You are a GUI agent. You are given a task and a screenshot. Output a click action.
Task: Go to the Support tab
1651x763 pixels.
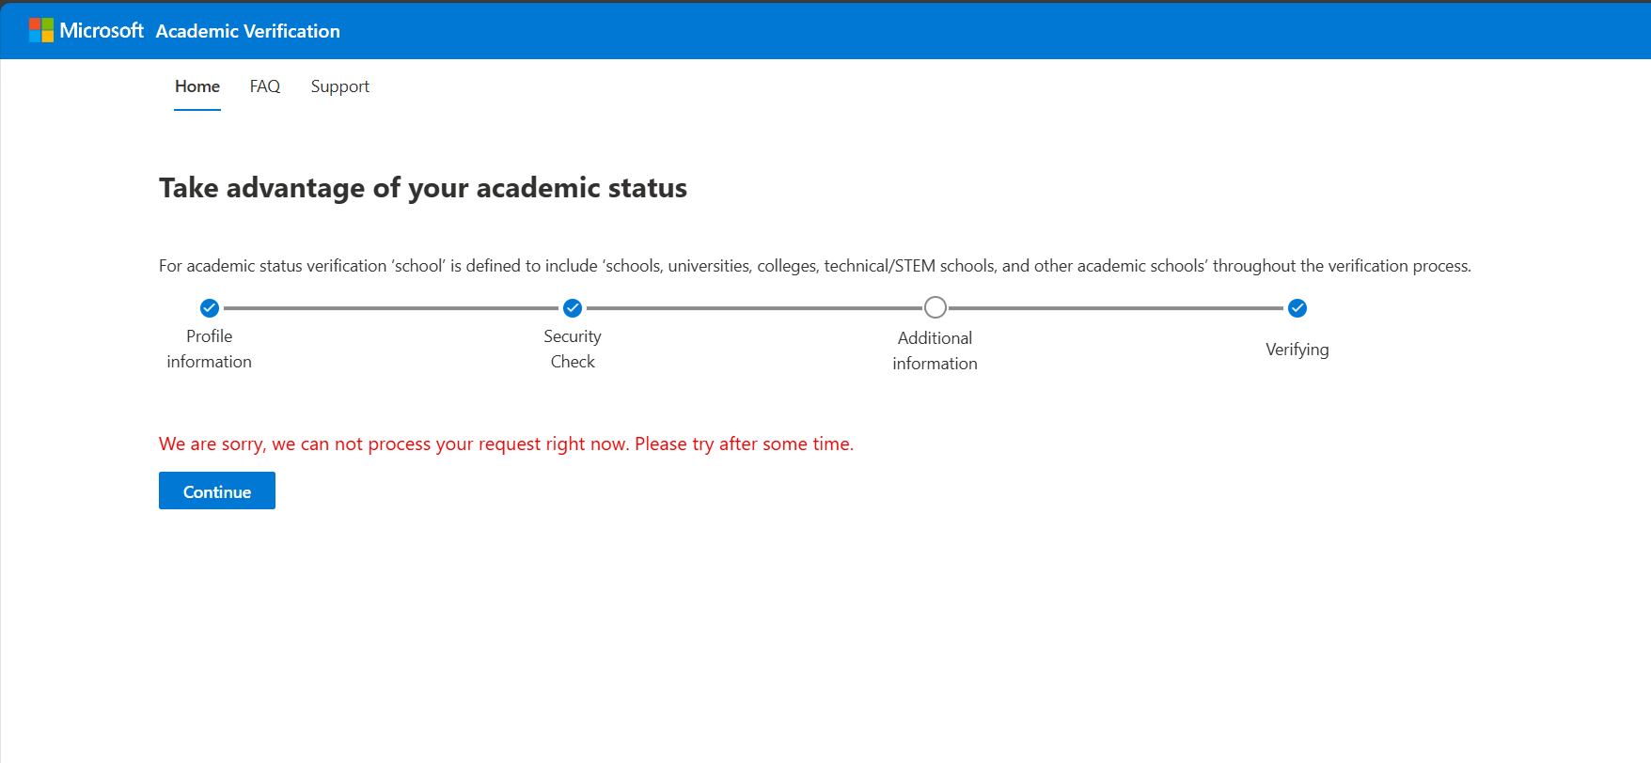[340, 86]
